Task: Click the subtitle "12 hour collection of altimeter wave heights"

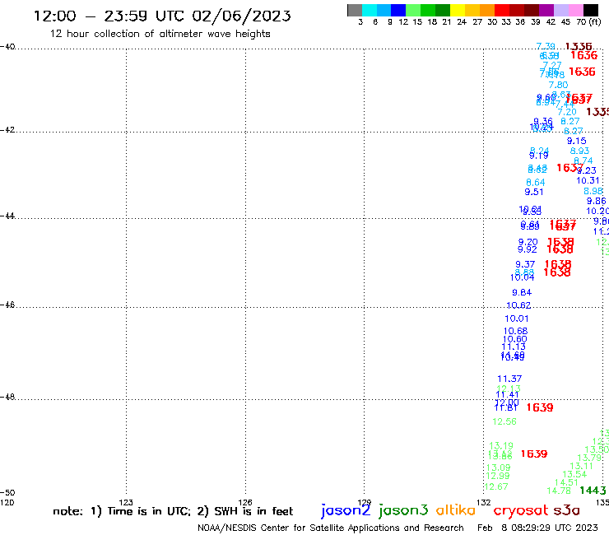Action: pos(160,34)
